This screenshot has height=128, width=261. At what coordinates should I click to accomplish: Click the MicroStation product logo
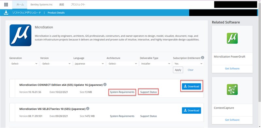(21, 35)
